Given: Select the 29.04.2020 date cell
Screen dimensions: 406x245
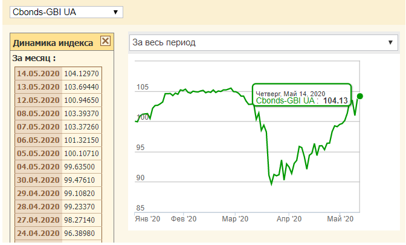Looking at the screenshot, I should pos(38,194).
